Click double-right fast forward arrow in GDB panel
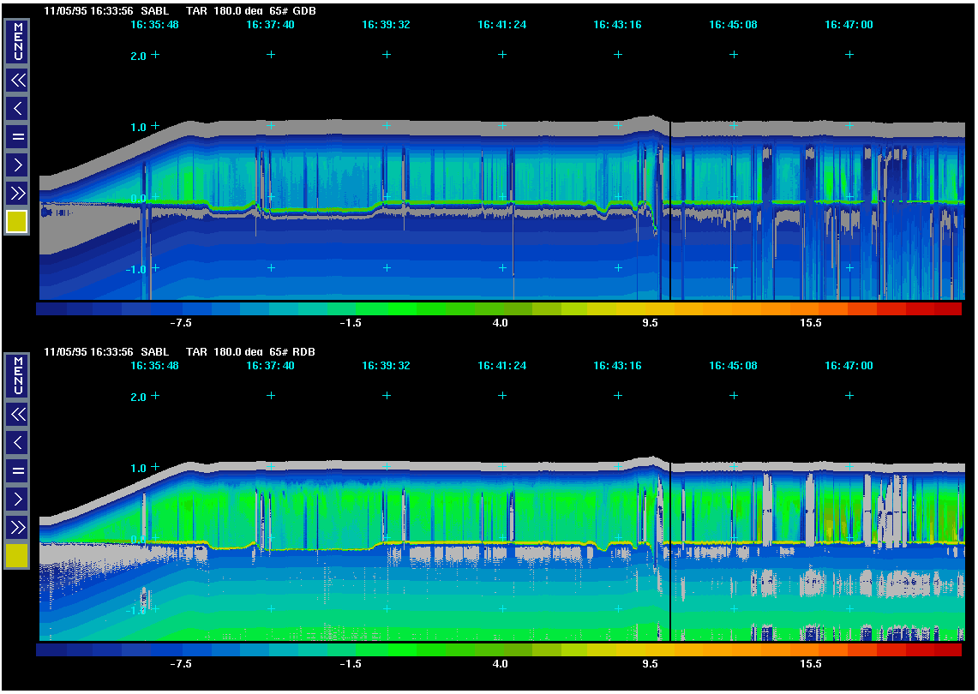 [x=17, y=192]
